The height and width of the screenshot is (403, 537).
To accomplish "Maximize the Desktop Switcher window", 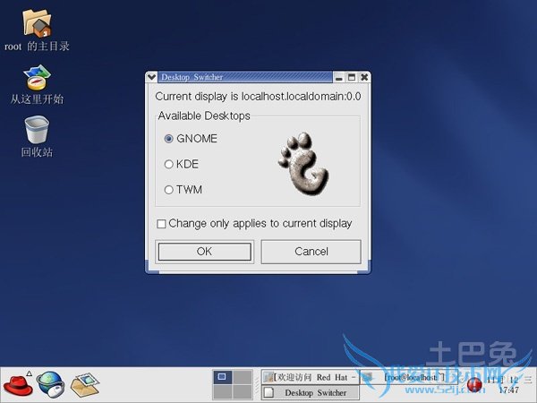I will pyautogui.click(x=352, y=77).
